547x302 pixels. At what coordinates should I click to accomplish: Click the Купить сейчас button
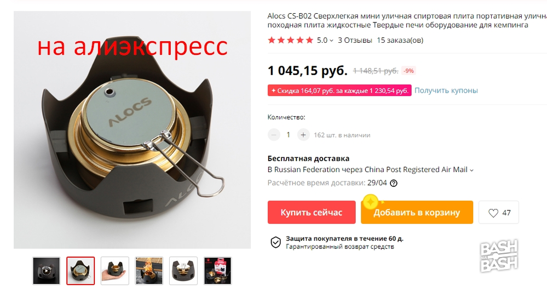(312, 212)
